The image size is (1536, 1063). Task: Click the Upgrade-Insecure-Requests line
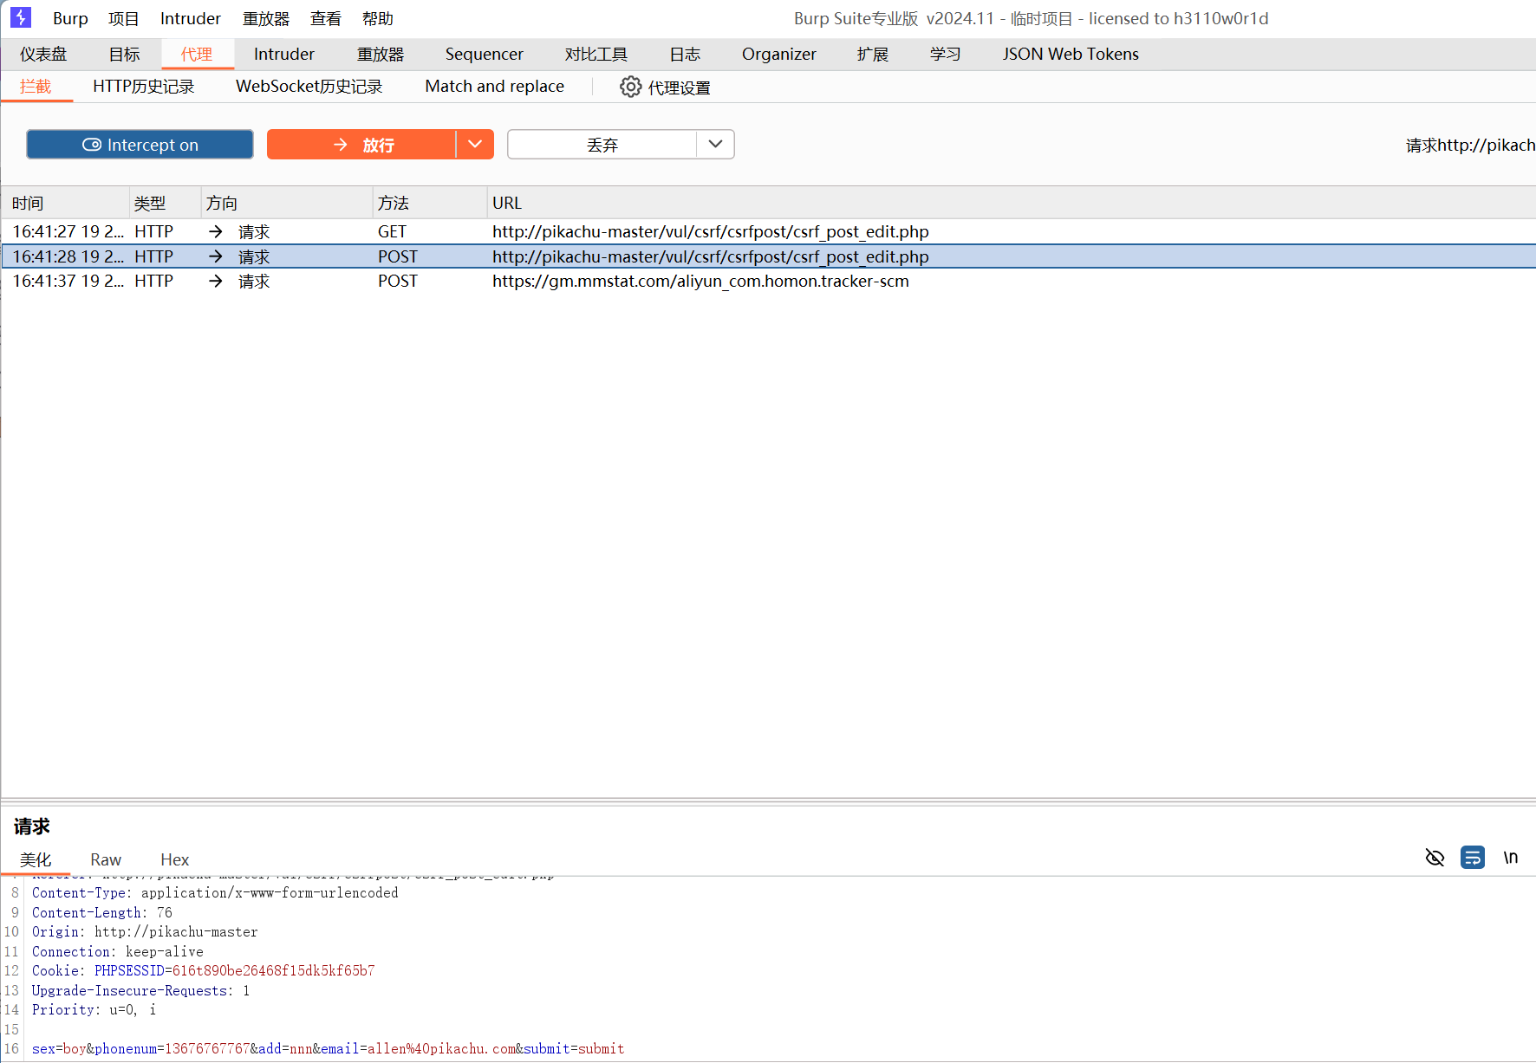(141, 990)
